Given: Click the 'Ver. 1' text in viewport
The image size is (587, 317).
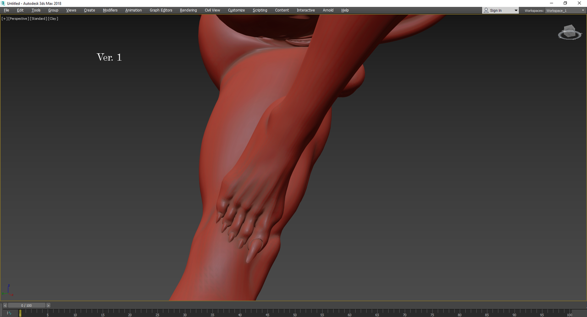Looking at the screenshot, I should [109, 57].
